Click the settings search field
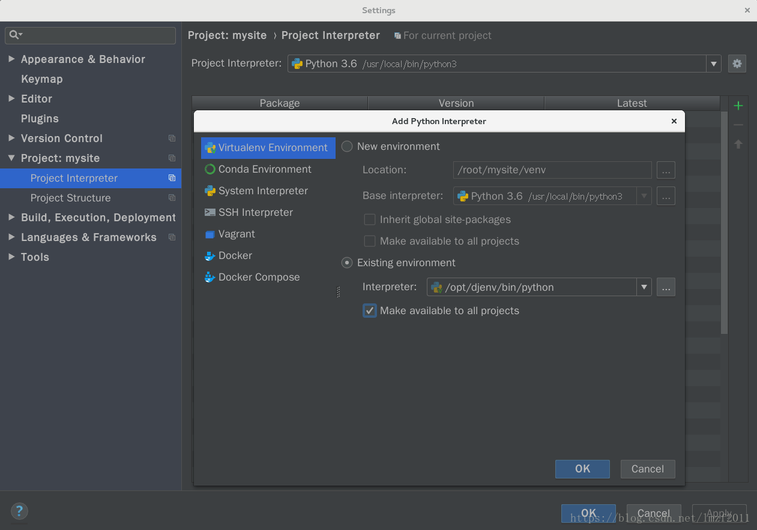 pos(90,35)
